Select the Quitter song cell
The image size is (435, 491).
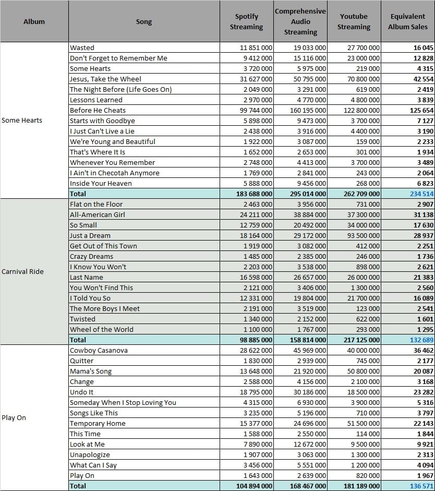coord(144,361)
